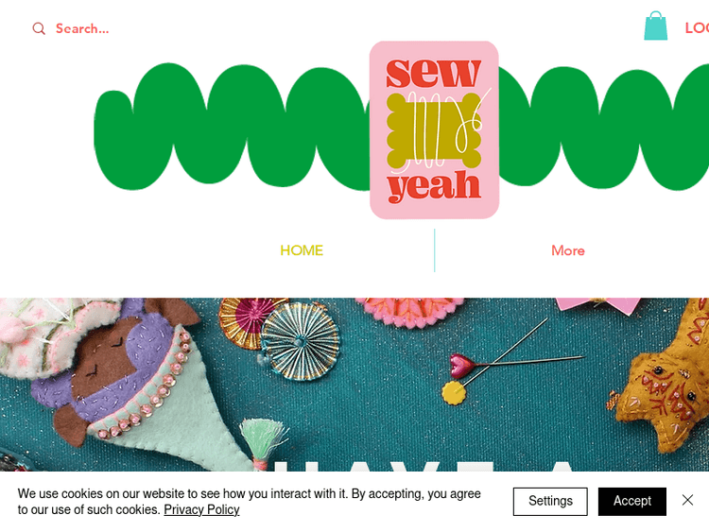This screenshot has height=532, width=709.
Task: Click the pink felt flower at banner top
Action: tap(409, 311)
